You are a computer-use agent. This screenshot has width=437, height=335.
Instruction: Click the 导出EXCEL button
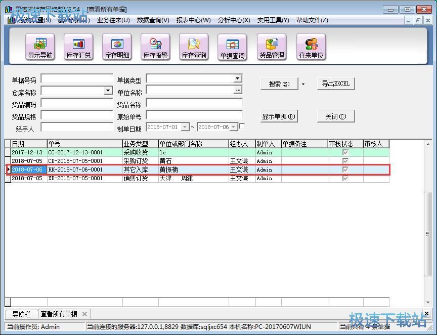336,83
